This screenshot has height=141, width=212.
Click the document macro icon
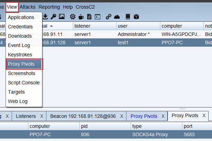click(89, 17)
